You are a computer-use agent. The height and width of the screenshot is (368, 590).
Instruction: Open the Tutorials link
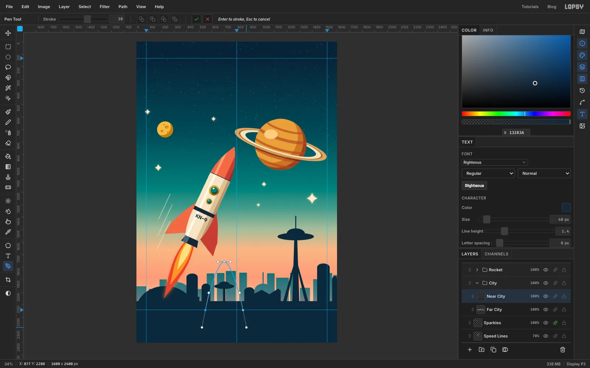coord(530,7)
